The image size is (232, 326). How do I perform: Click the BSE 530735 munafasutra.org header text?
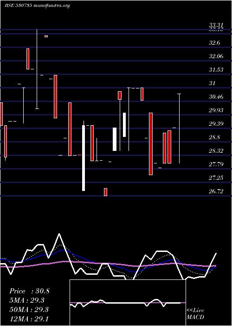pos(37,6)
